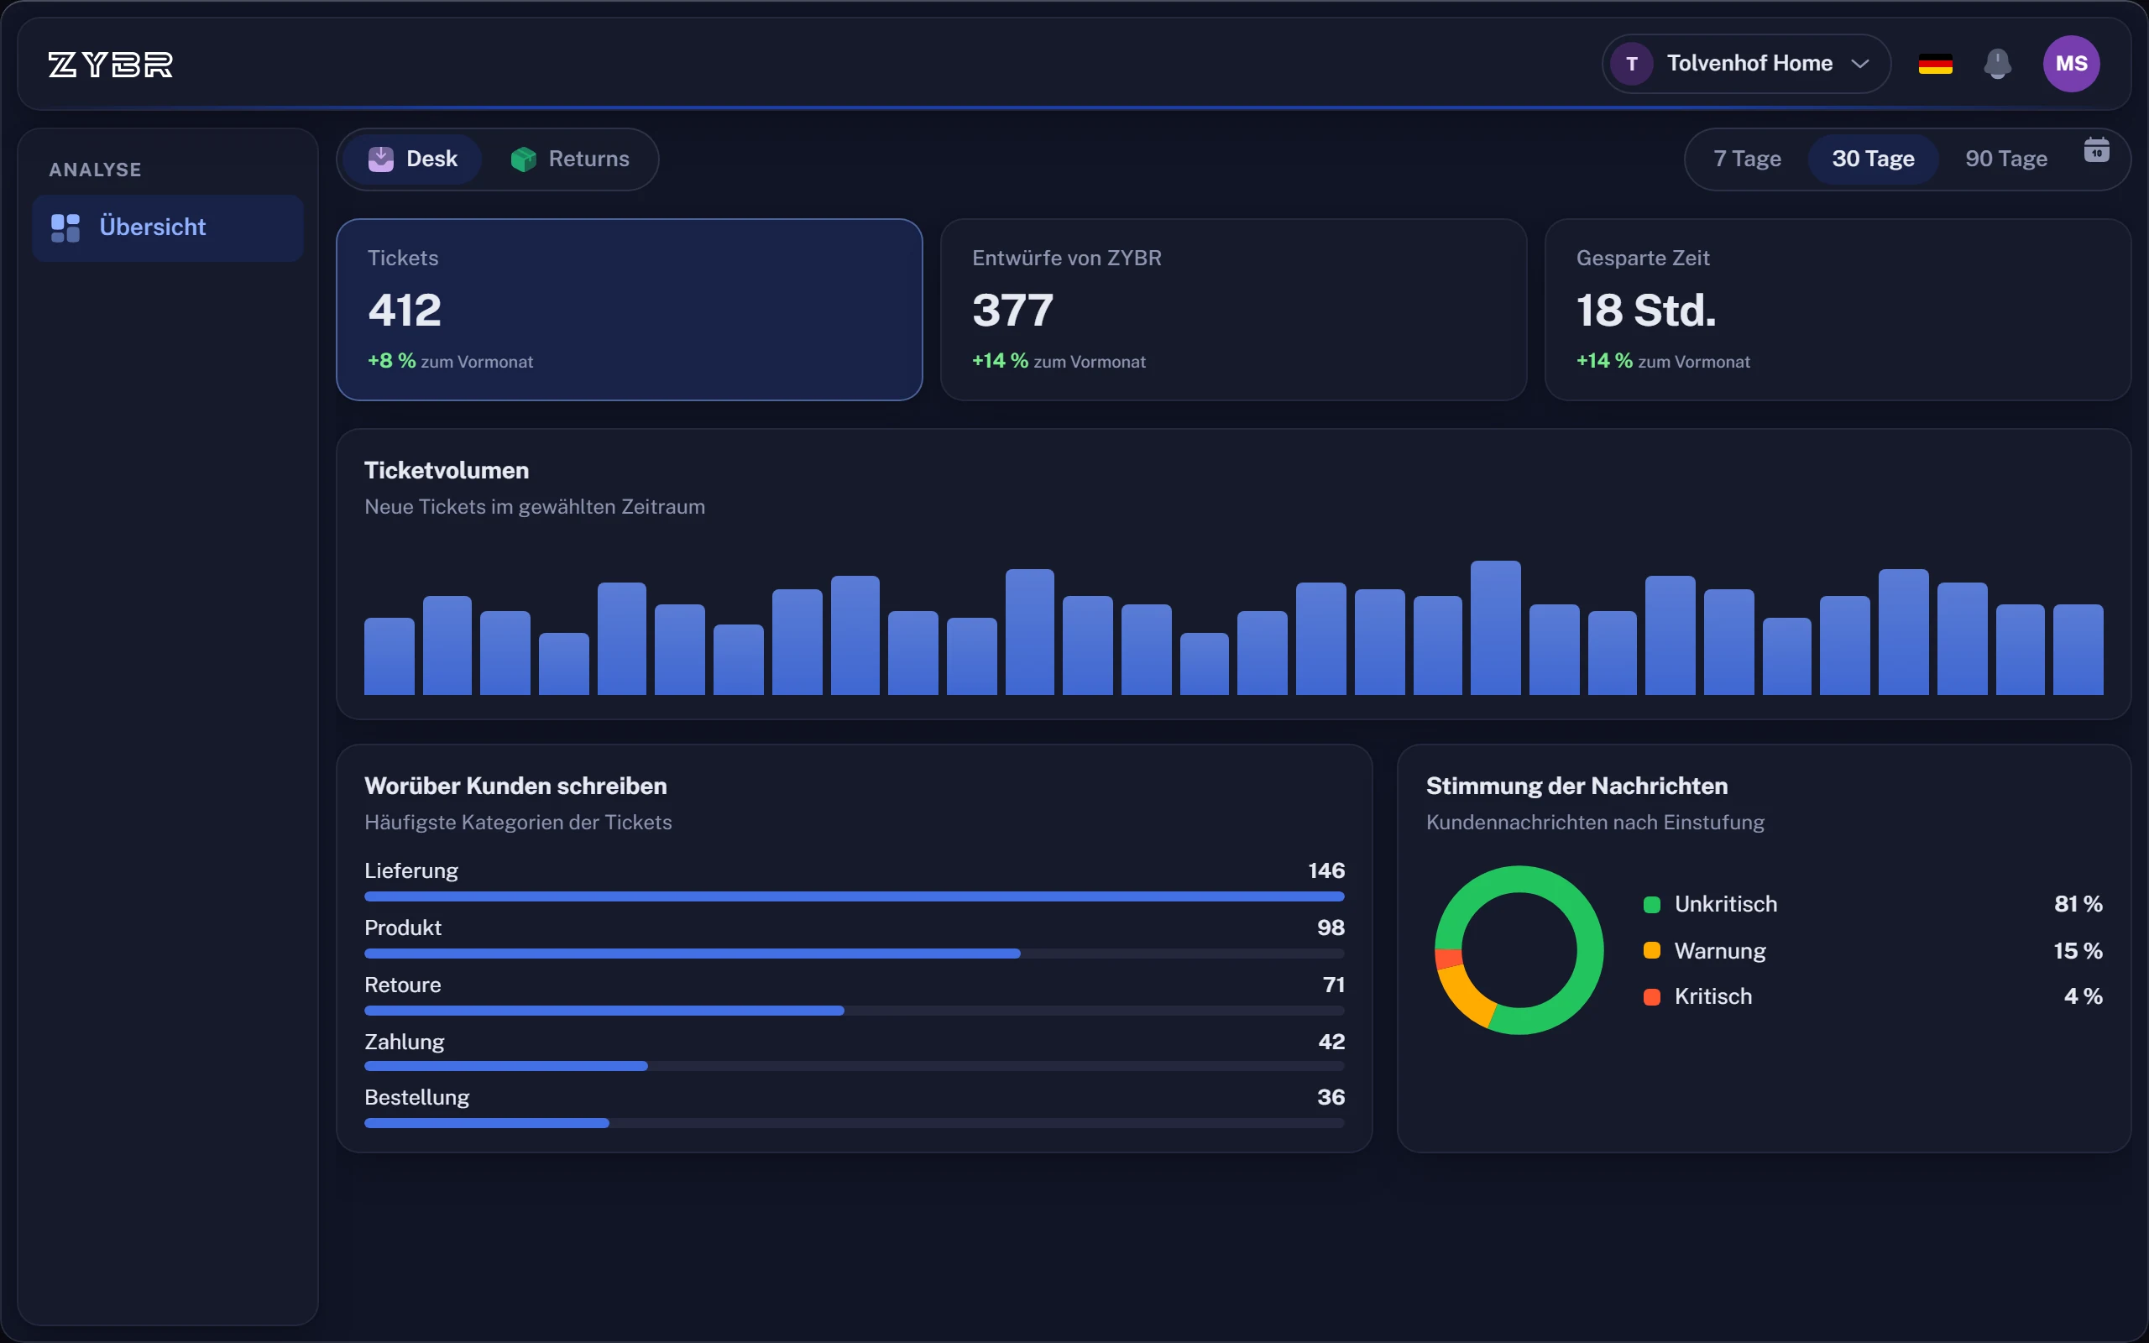Click the Lieferung value 146

pyautogui.click(x=1325, y=870)
